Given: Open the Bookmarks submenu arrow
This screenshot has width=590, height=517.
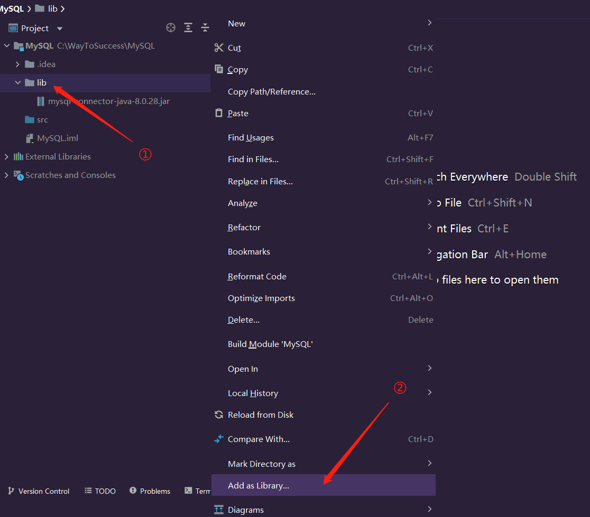Looking at the screenshot, I should point(430,251).
